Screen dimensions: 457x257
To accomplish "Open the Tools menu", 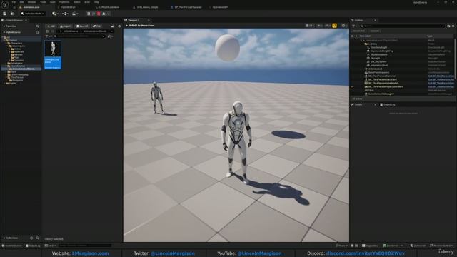I will 43,2.
